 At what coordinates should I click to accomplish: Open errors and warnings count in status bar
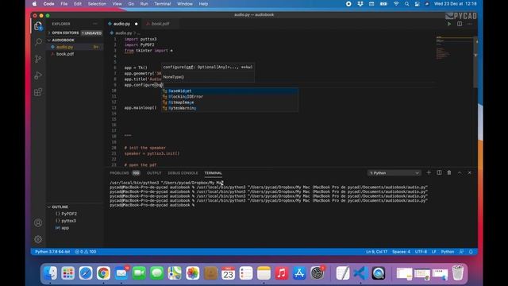click(x=86, y=252)
